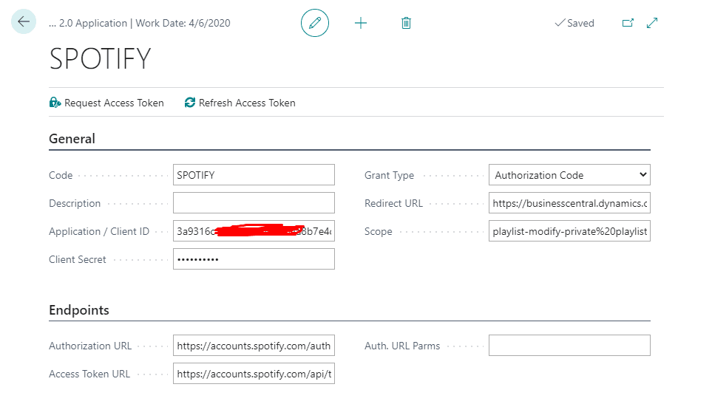Open page in new window icon

tap(628, 23)
